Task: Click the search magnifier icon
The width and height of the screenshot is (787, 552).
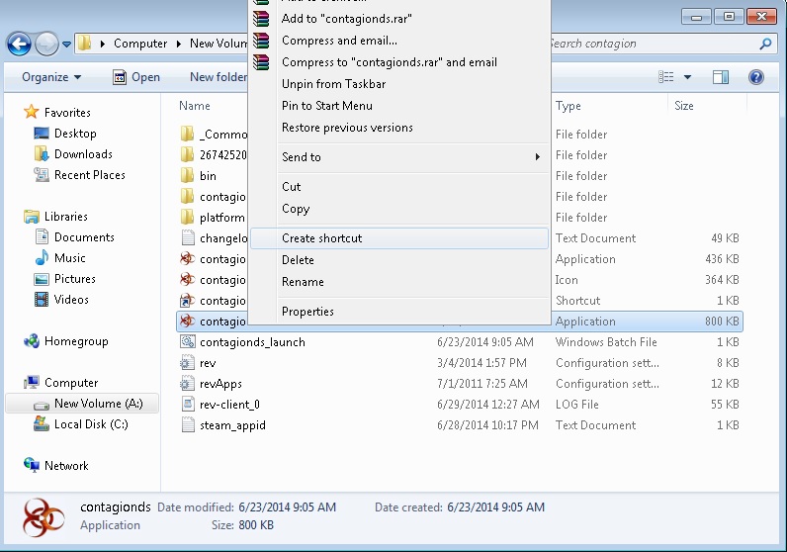Action: [765, 44]
